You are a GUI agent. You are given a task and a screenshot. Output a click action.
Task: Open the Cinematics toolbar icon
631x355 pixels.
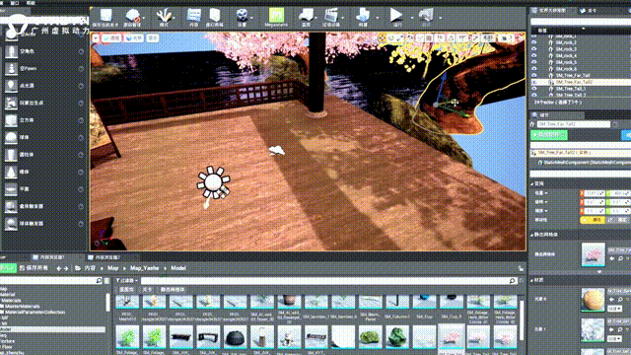tap(331, 18)
